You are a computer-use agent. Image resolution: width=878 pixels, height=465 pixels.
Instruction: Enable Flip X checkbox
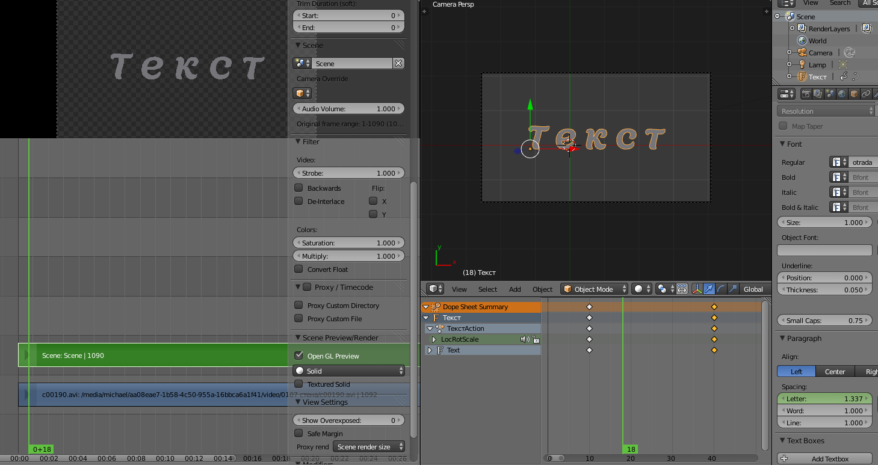click(373, 201)
